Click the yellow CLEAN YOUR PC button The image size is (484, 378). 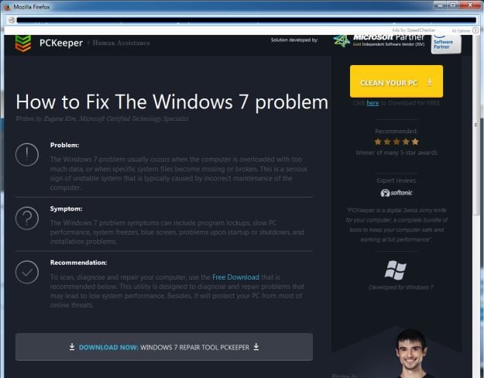pos(396,81)
